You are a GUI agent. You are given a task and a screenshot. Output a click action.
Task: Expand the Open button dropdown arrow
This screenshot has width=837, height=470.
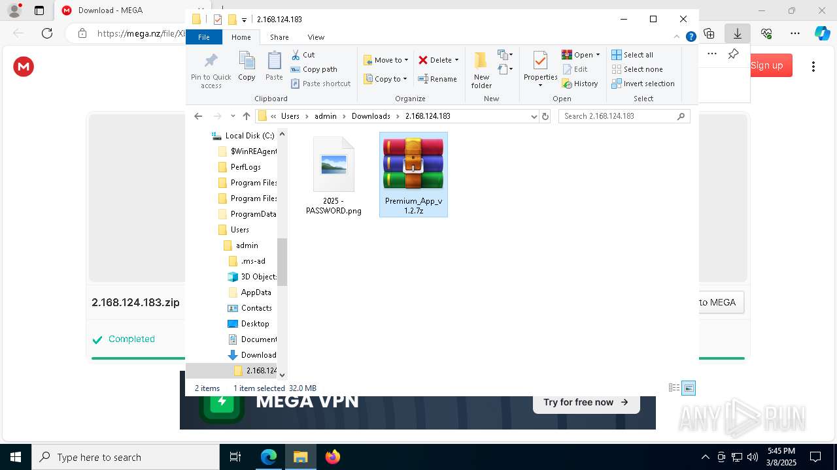pyautogui.click(x=598, y=55)
